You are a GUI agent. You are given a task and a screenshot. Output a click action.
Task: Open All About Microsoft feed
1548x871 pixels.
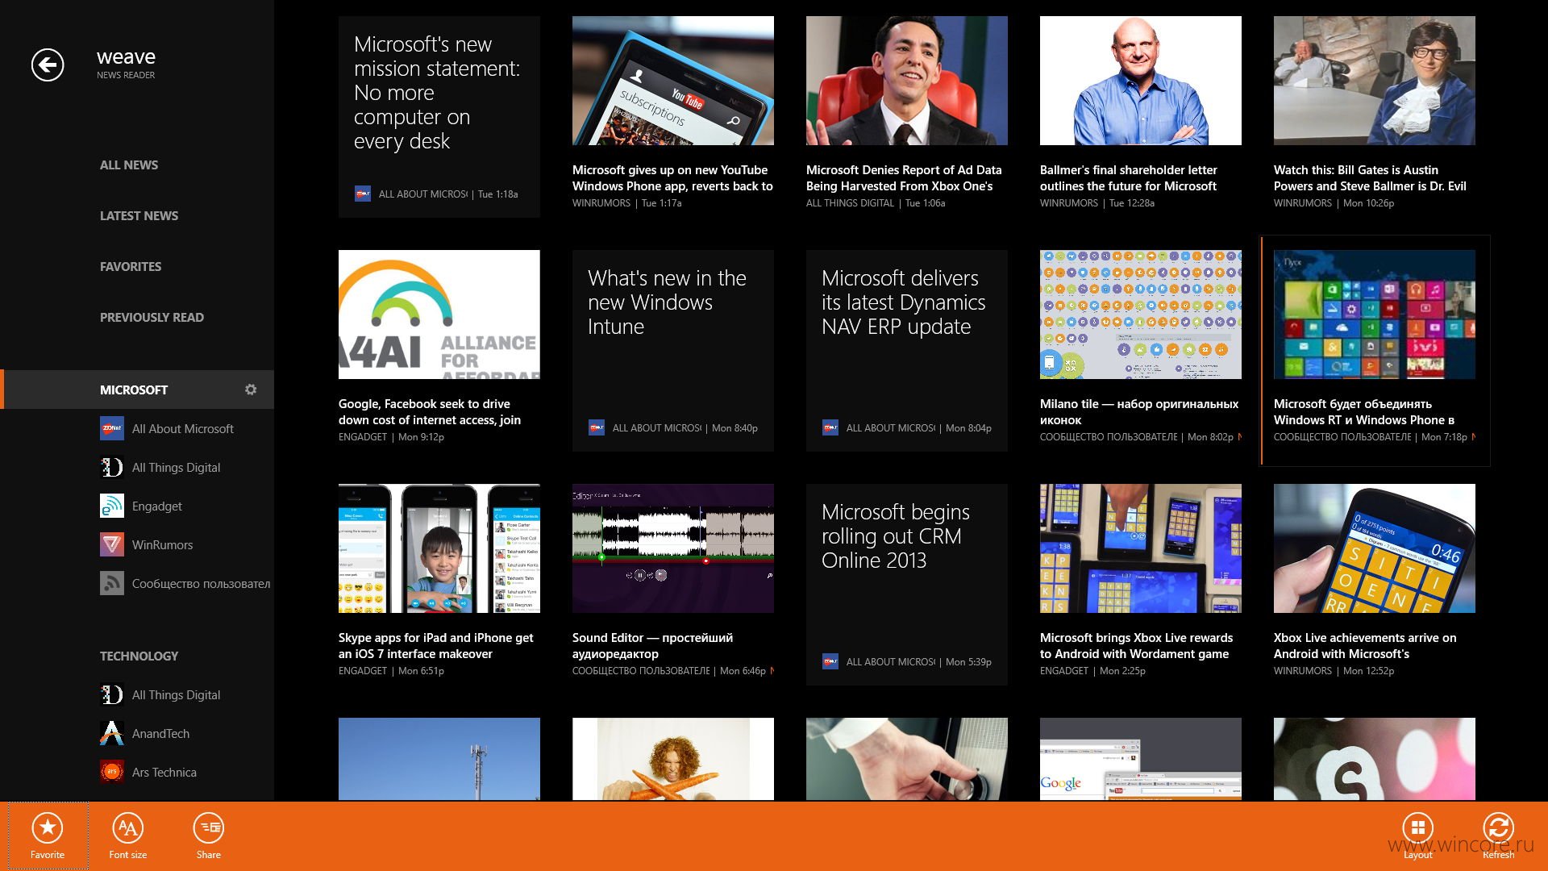point(183,428)
